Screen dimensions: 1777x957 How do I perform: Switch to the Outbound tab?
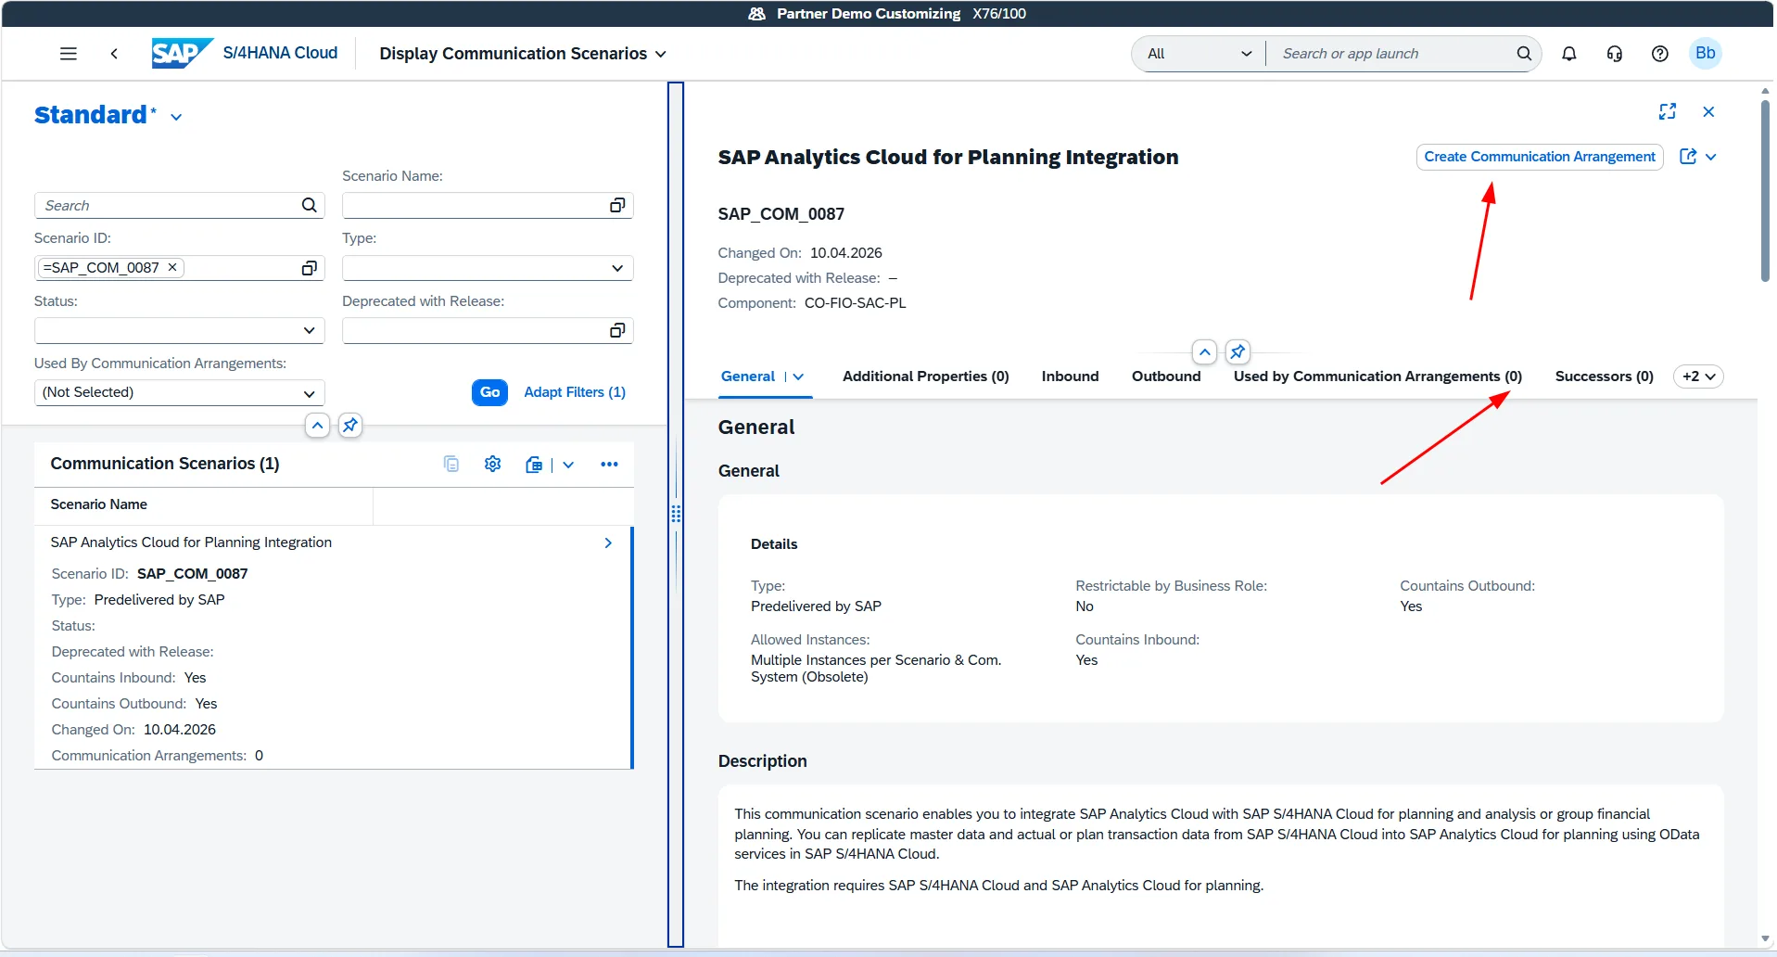(1166, 376)
